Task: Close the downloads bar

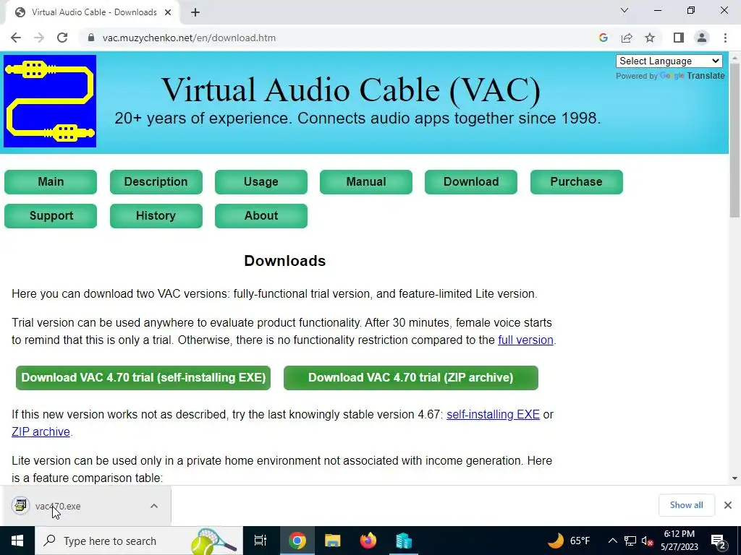Action: (x=728, y=505)
